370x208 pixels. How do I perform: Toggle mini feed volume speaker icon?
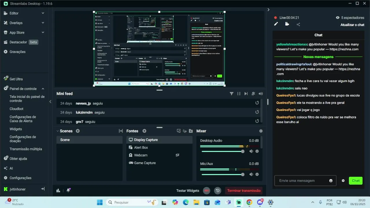pyautogui.click(x=261, y=94)
